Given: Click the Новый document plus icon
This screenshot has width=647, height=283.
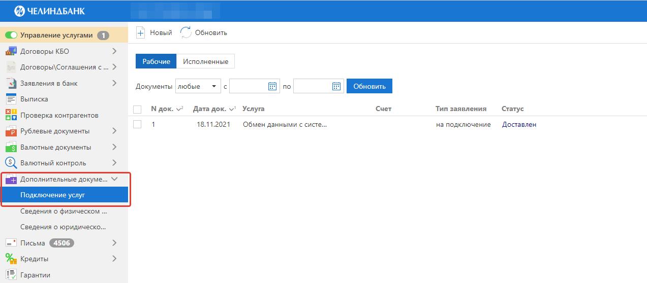Looking at the screenshot, I should (140, 32).
